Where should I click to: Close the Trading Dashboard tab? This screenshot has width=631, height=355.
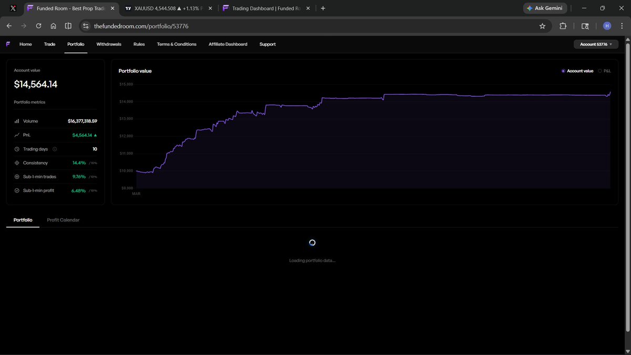[x=308, y=8]
